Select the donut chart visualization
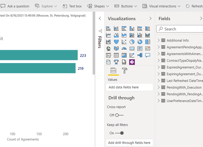203x147 pixels. [x=140, y=42]
